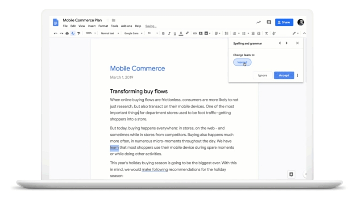Image resolution: width=357 pixels, height=201 pixels.
Task: Click the Clear formatting icon
Action: tap(266, 33)
